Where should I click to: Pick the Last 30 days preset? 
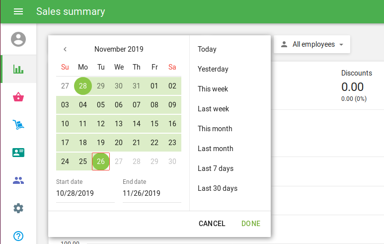218,188
